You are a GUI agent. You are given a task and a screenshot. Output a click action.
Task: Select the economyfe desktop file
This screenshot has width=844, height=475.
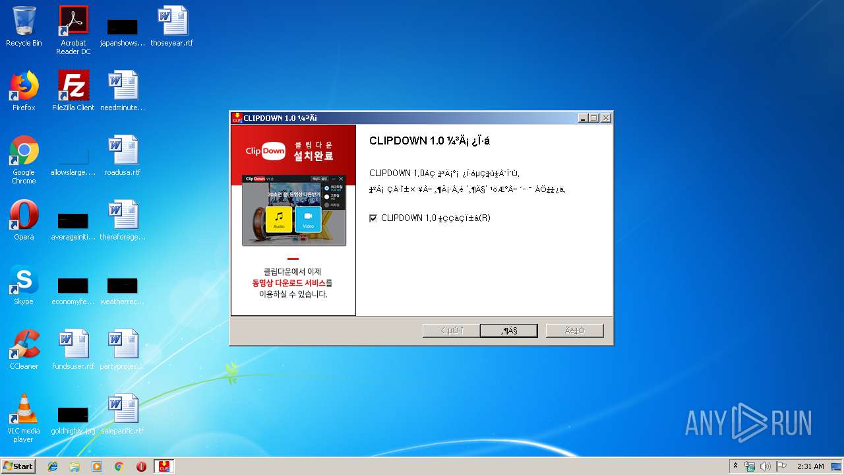[x=73, y=291]
